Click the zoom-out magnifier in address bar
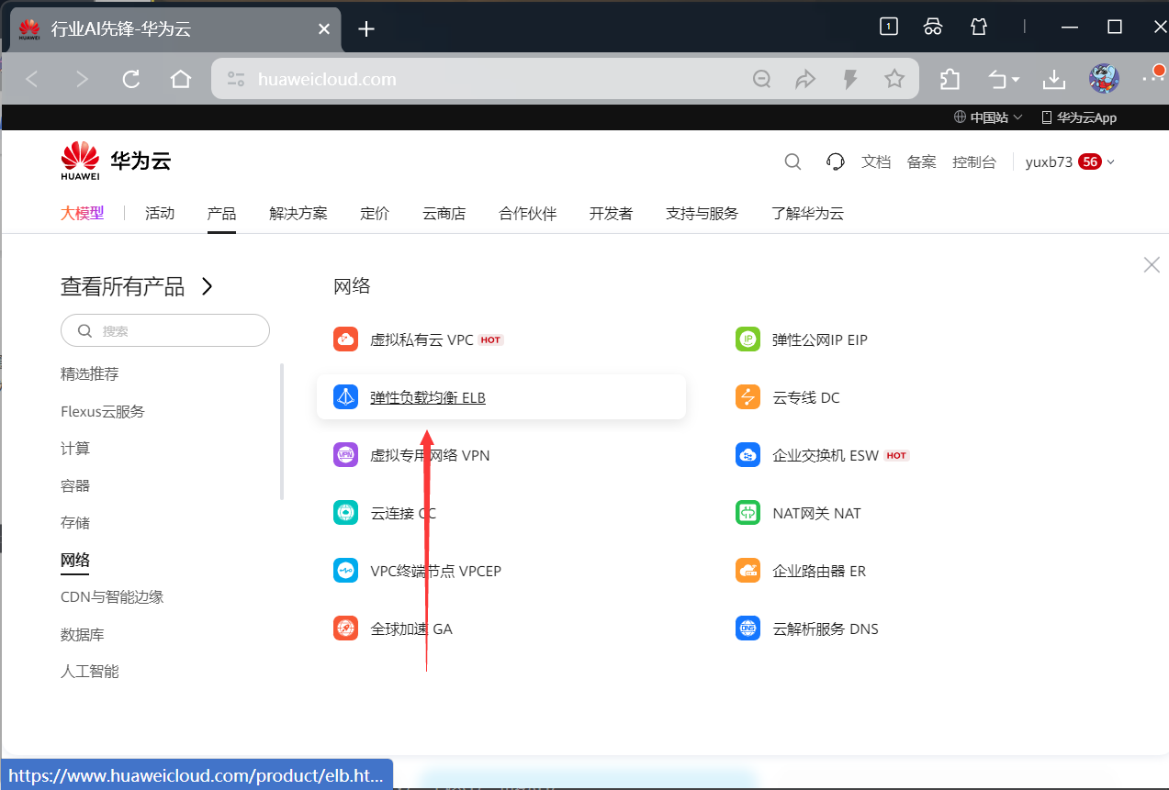 point(762,80)
